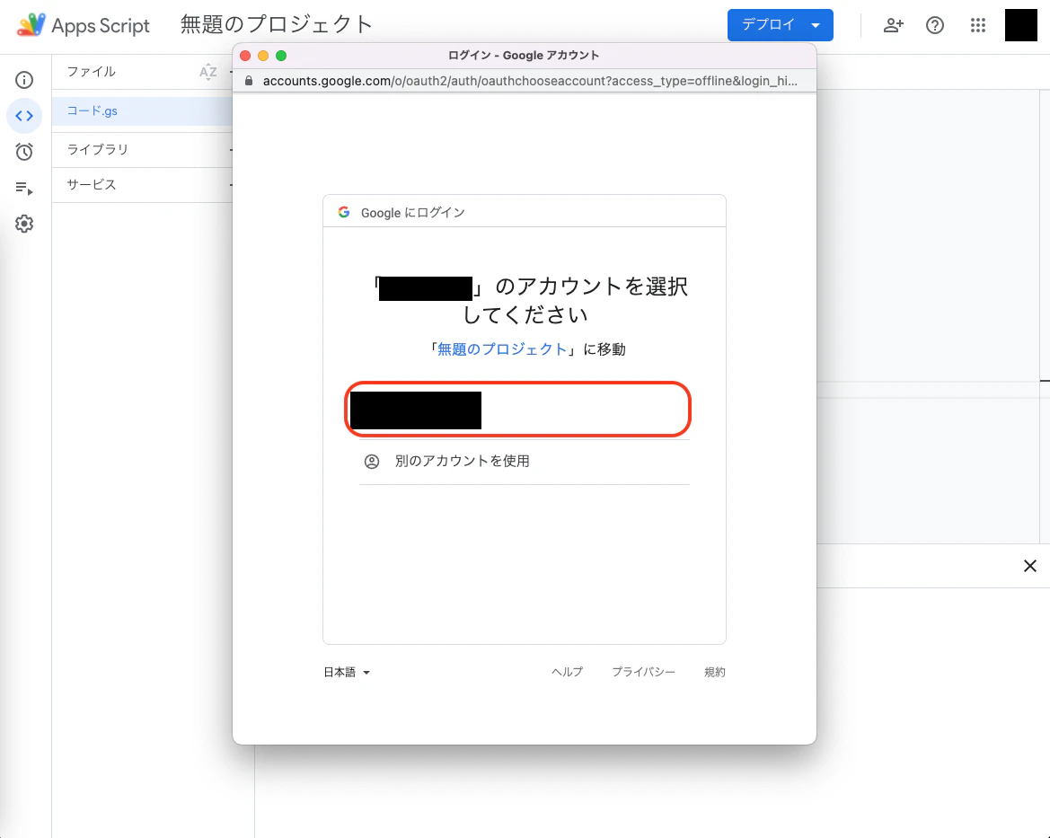Open Apps Script help via question mark icon
Screen dimensions: 1050x838
935,25
